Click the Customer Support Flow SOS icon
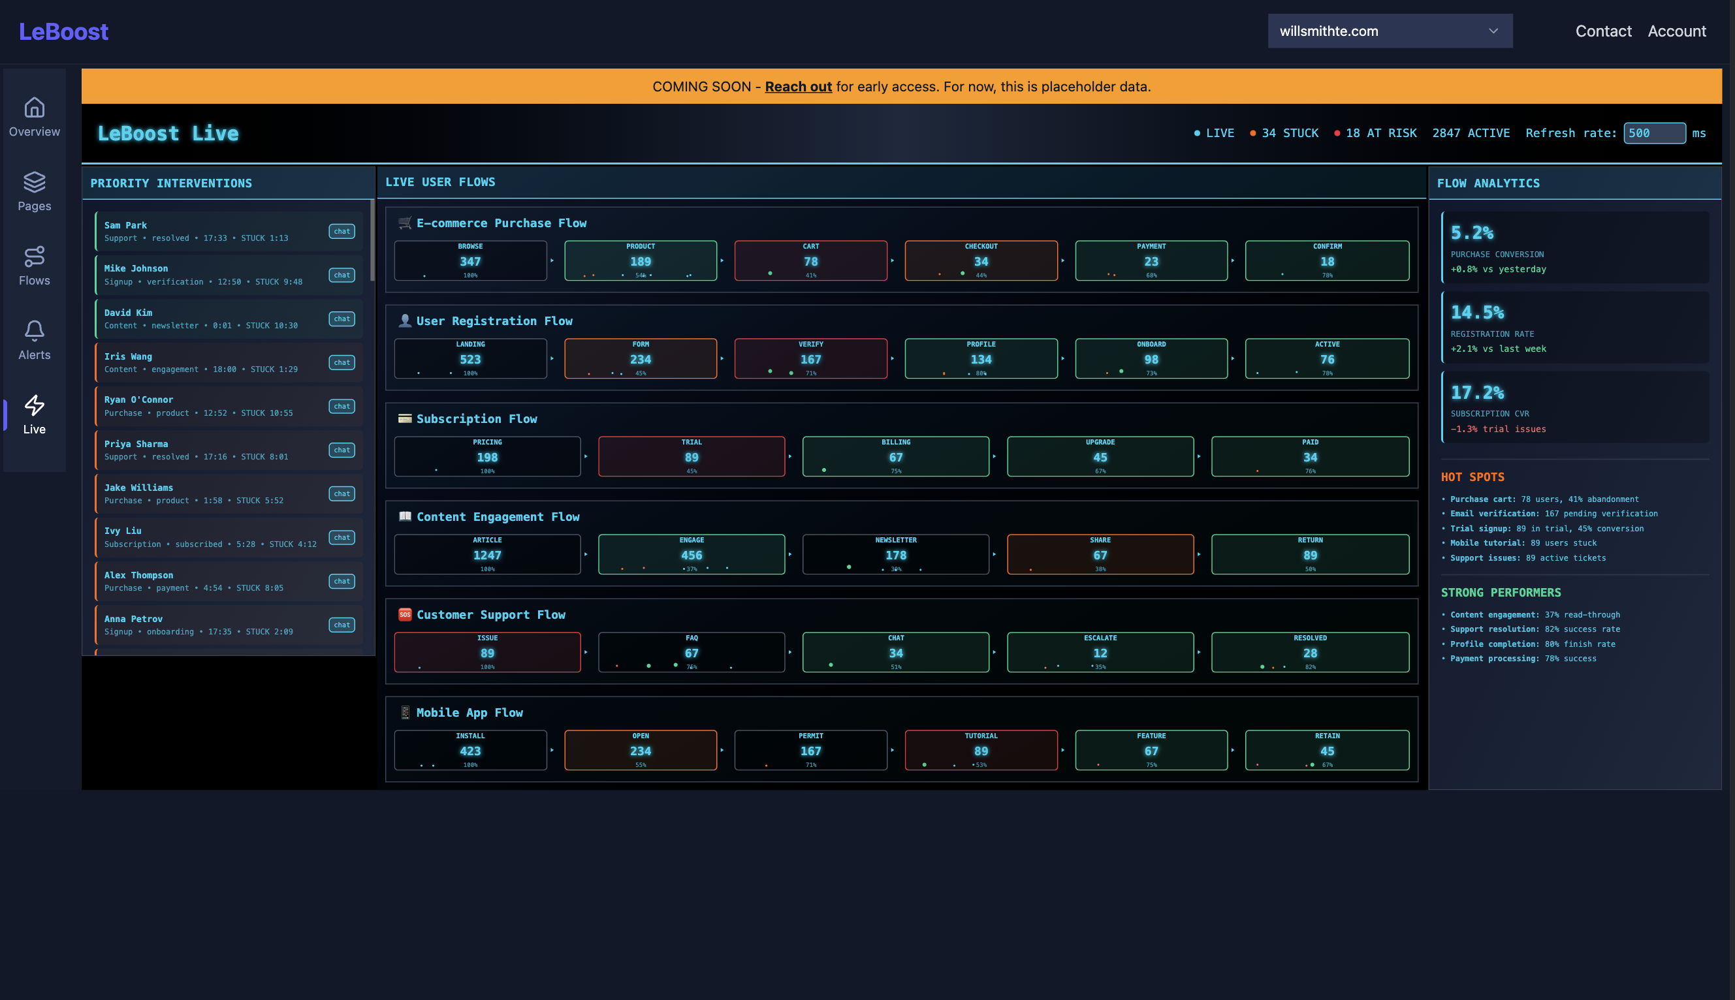1735x1000 pixels. 405,615
